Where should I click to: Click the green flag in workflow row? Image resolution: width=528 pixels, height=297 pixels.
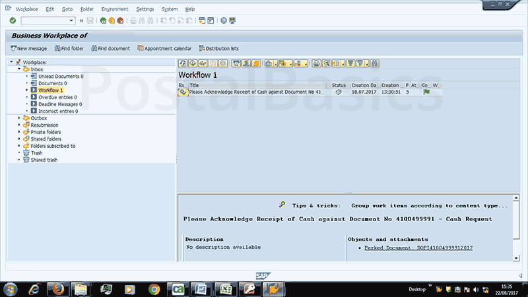pyautogui.click(x=426, y=92)
